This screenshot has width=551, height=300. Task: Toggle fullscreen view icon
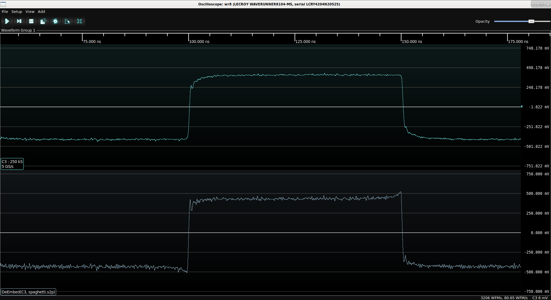click(79, 21)
